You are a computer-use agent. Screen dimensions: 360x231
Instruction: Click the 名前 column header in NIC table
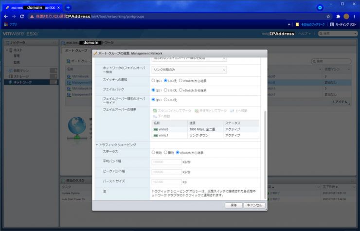(169, 123)
